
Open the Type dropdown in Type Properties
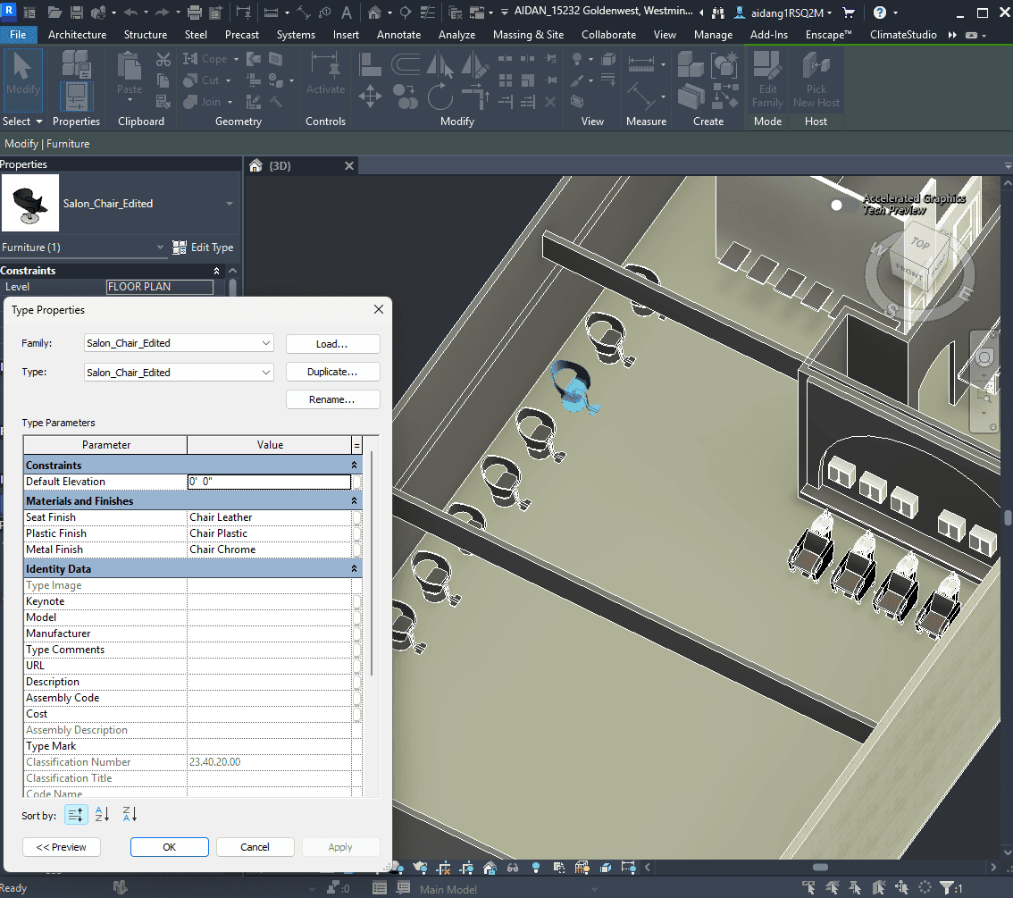click(x=267, y=373)
